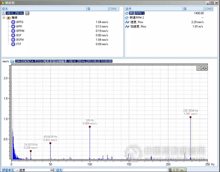Open chart options ellipsis button

click(199, 68)
